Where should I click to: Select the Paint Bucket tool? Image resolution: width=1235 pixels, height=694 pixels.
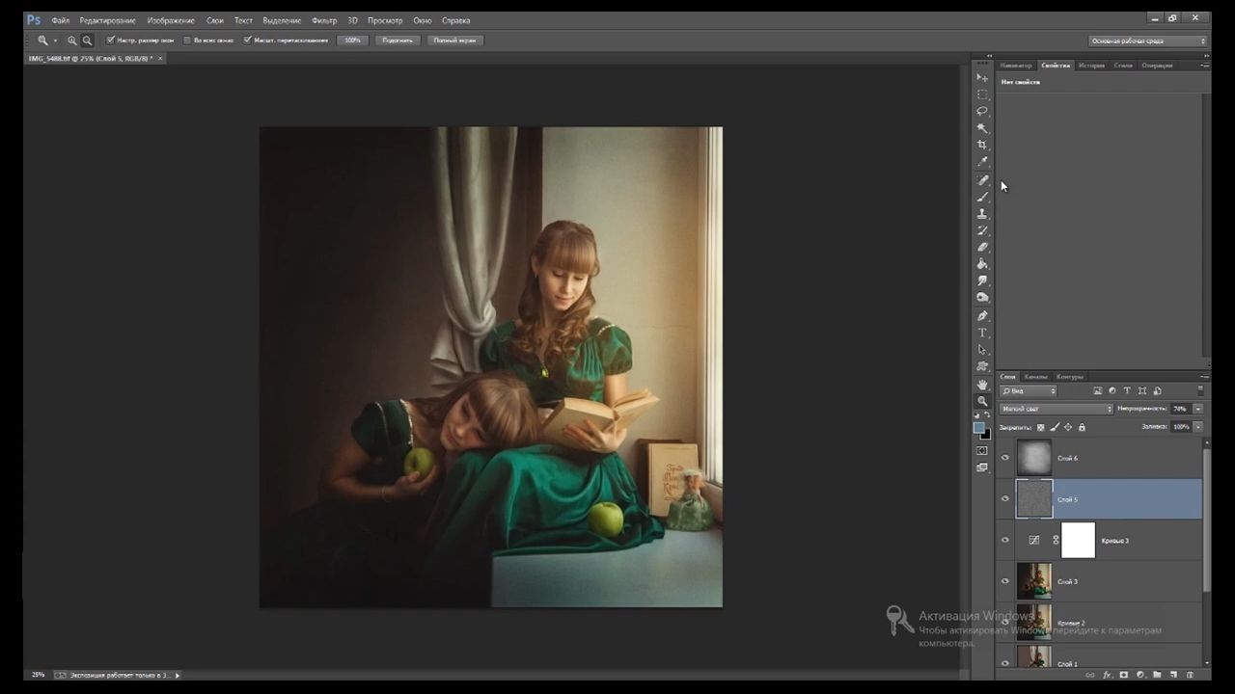[982, 264]
